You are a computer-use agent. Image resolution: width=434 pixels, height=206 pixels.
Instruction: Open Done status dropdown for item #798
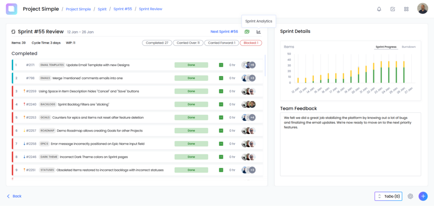[x=191, y=78]
